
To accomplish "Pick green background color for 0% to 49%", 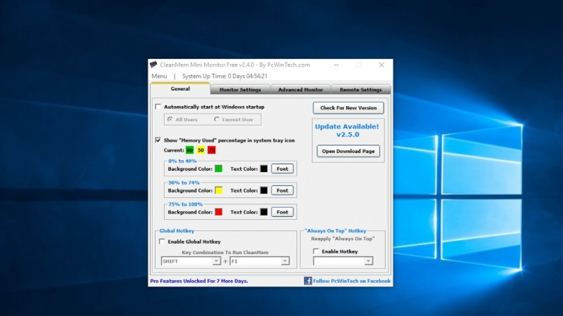I will (218, 169).
